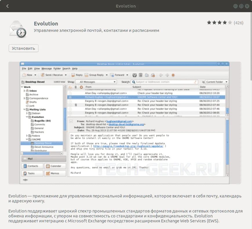This screenshot has width=252, height=229.
Task: Select the Bugzilla (84) folder
Action: (41, 121)
